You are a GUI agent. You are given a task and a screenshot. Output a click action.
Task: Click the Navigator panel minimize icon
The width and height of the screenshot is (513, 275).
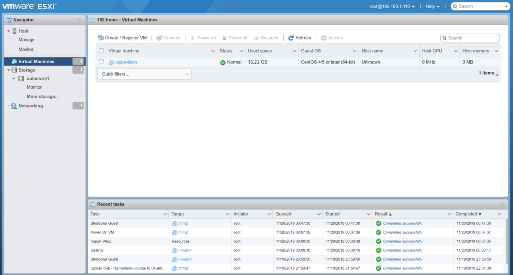click(x=80, y=20)
